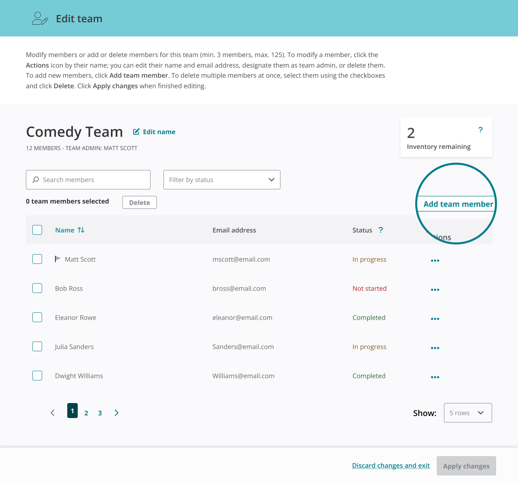Image resolution: width=518 pixels, height=484 pixels.
Task: Click the Edit name pencil icon
Action: pos(136,132)
